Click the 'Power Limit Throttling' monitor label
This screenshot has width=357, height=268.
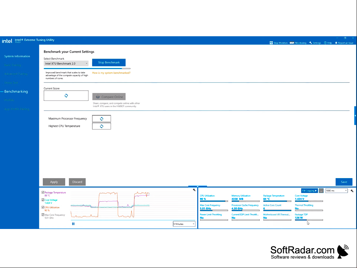[211, 214]
